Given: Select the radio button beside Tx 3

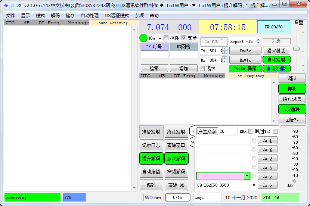Looking at the screenshot, I should [254, 158].
